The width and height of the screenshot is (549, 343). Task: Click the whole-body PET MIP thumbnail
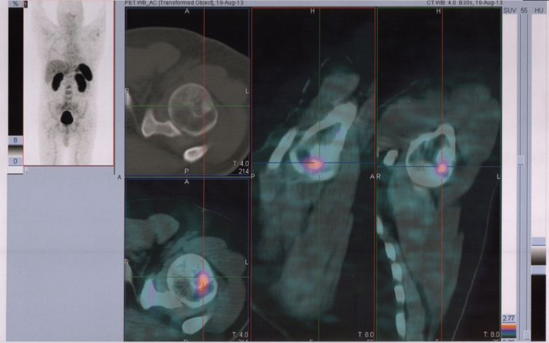(68, 83)
